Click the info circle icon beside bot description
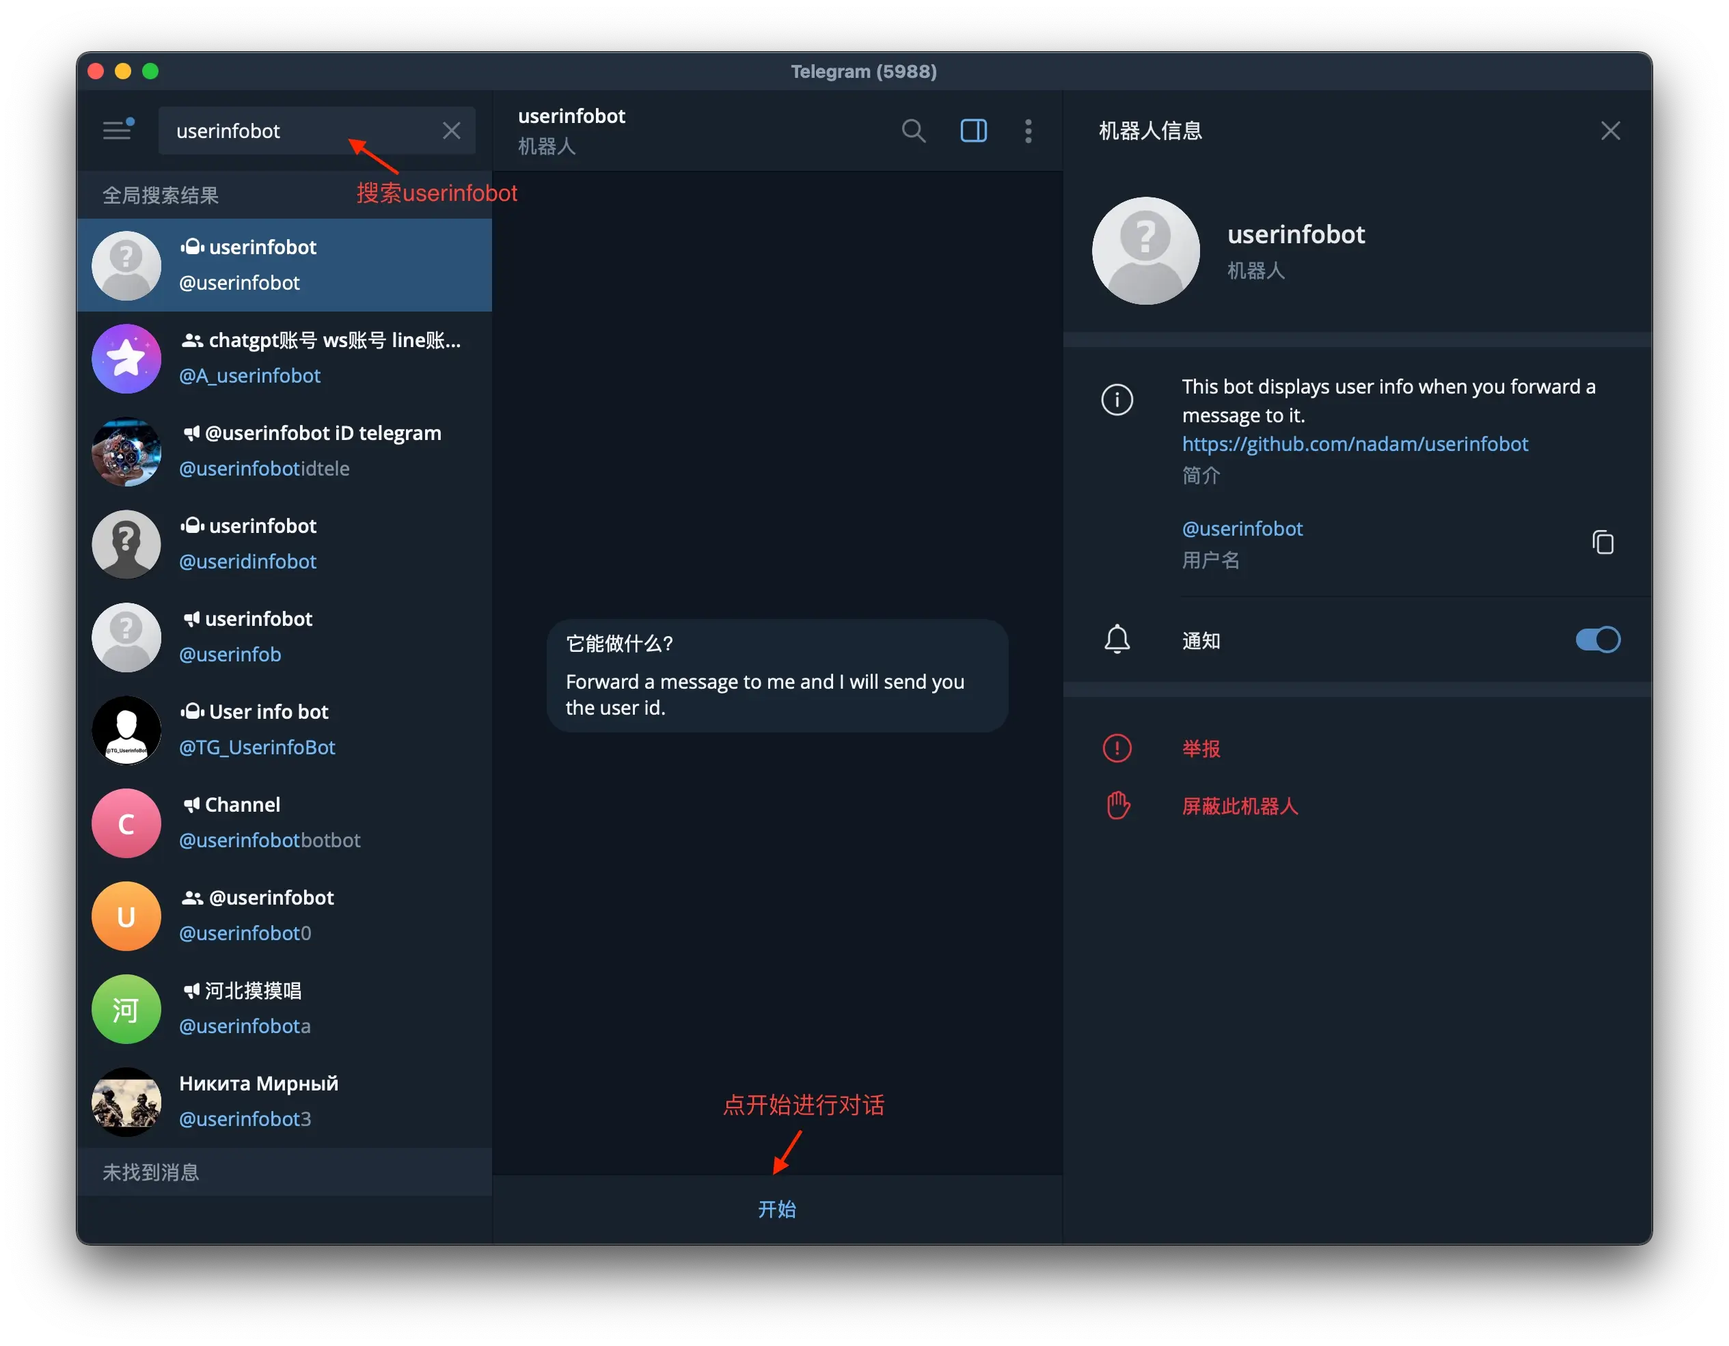Image resolution: width=1729 pixels, height=1346 pixels. click(1117, 400)
